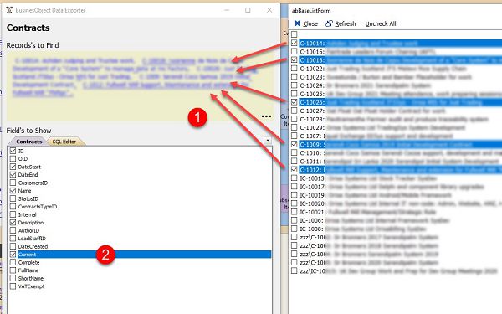Minimize the Data Exporter window
502x314 pixels.
227,10
